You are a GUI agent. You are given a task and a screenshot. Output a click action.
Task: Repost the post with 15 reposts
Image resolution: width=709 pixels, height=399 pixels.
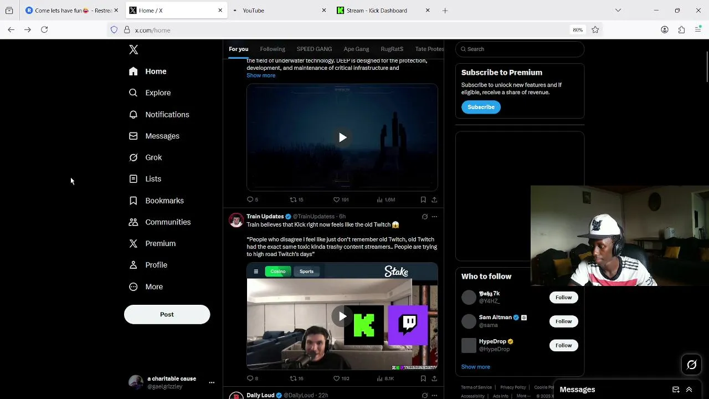click(296, 199)
